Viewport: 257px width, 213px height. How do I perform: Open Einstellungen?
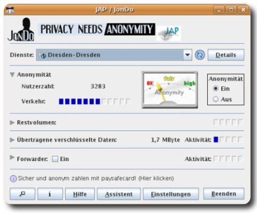click(171, 194)
